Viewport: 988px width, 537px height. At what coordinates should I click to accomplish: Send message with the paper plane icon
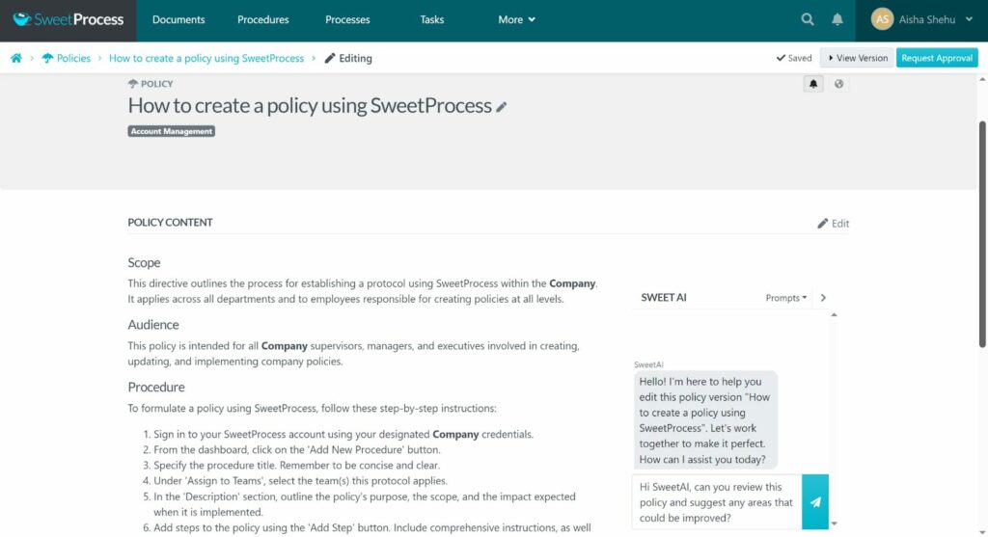[814, 501]
